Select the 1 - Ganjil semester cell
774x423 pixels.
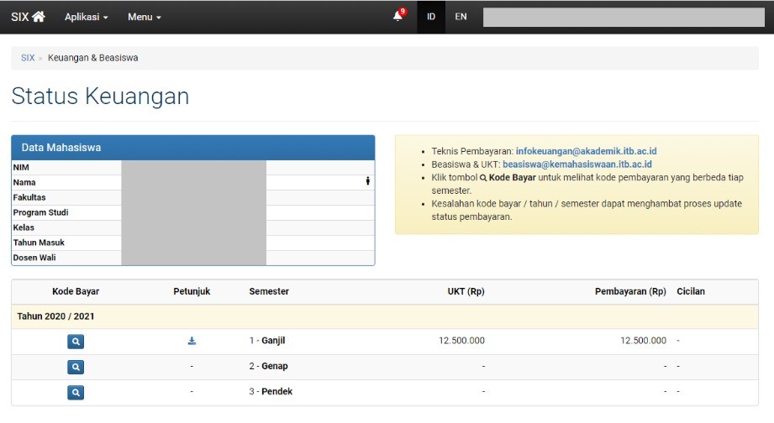pyautogui.click(x=267, y=341)
